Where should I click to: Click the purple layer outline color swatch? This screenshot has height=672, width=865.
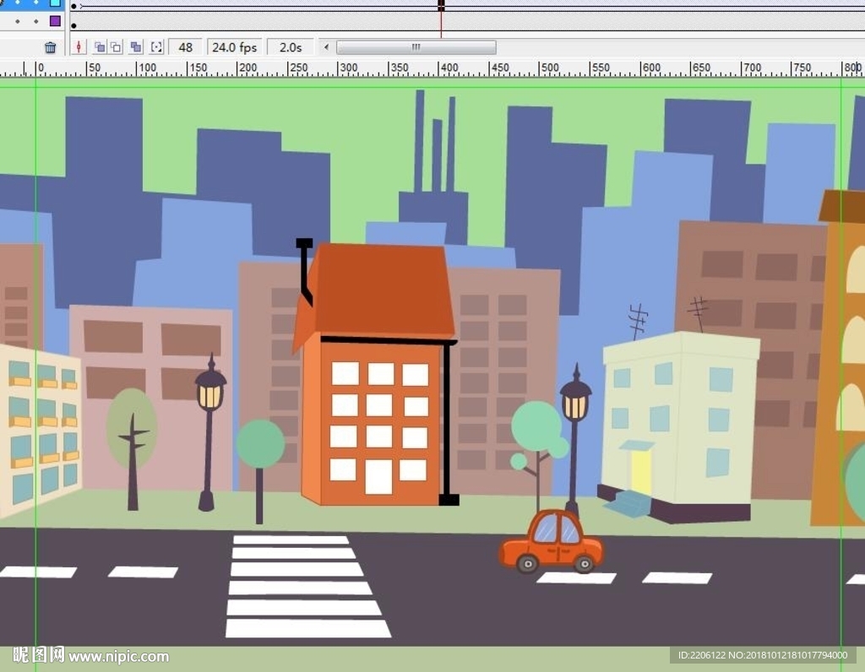(x=55, y=21)
